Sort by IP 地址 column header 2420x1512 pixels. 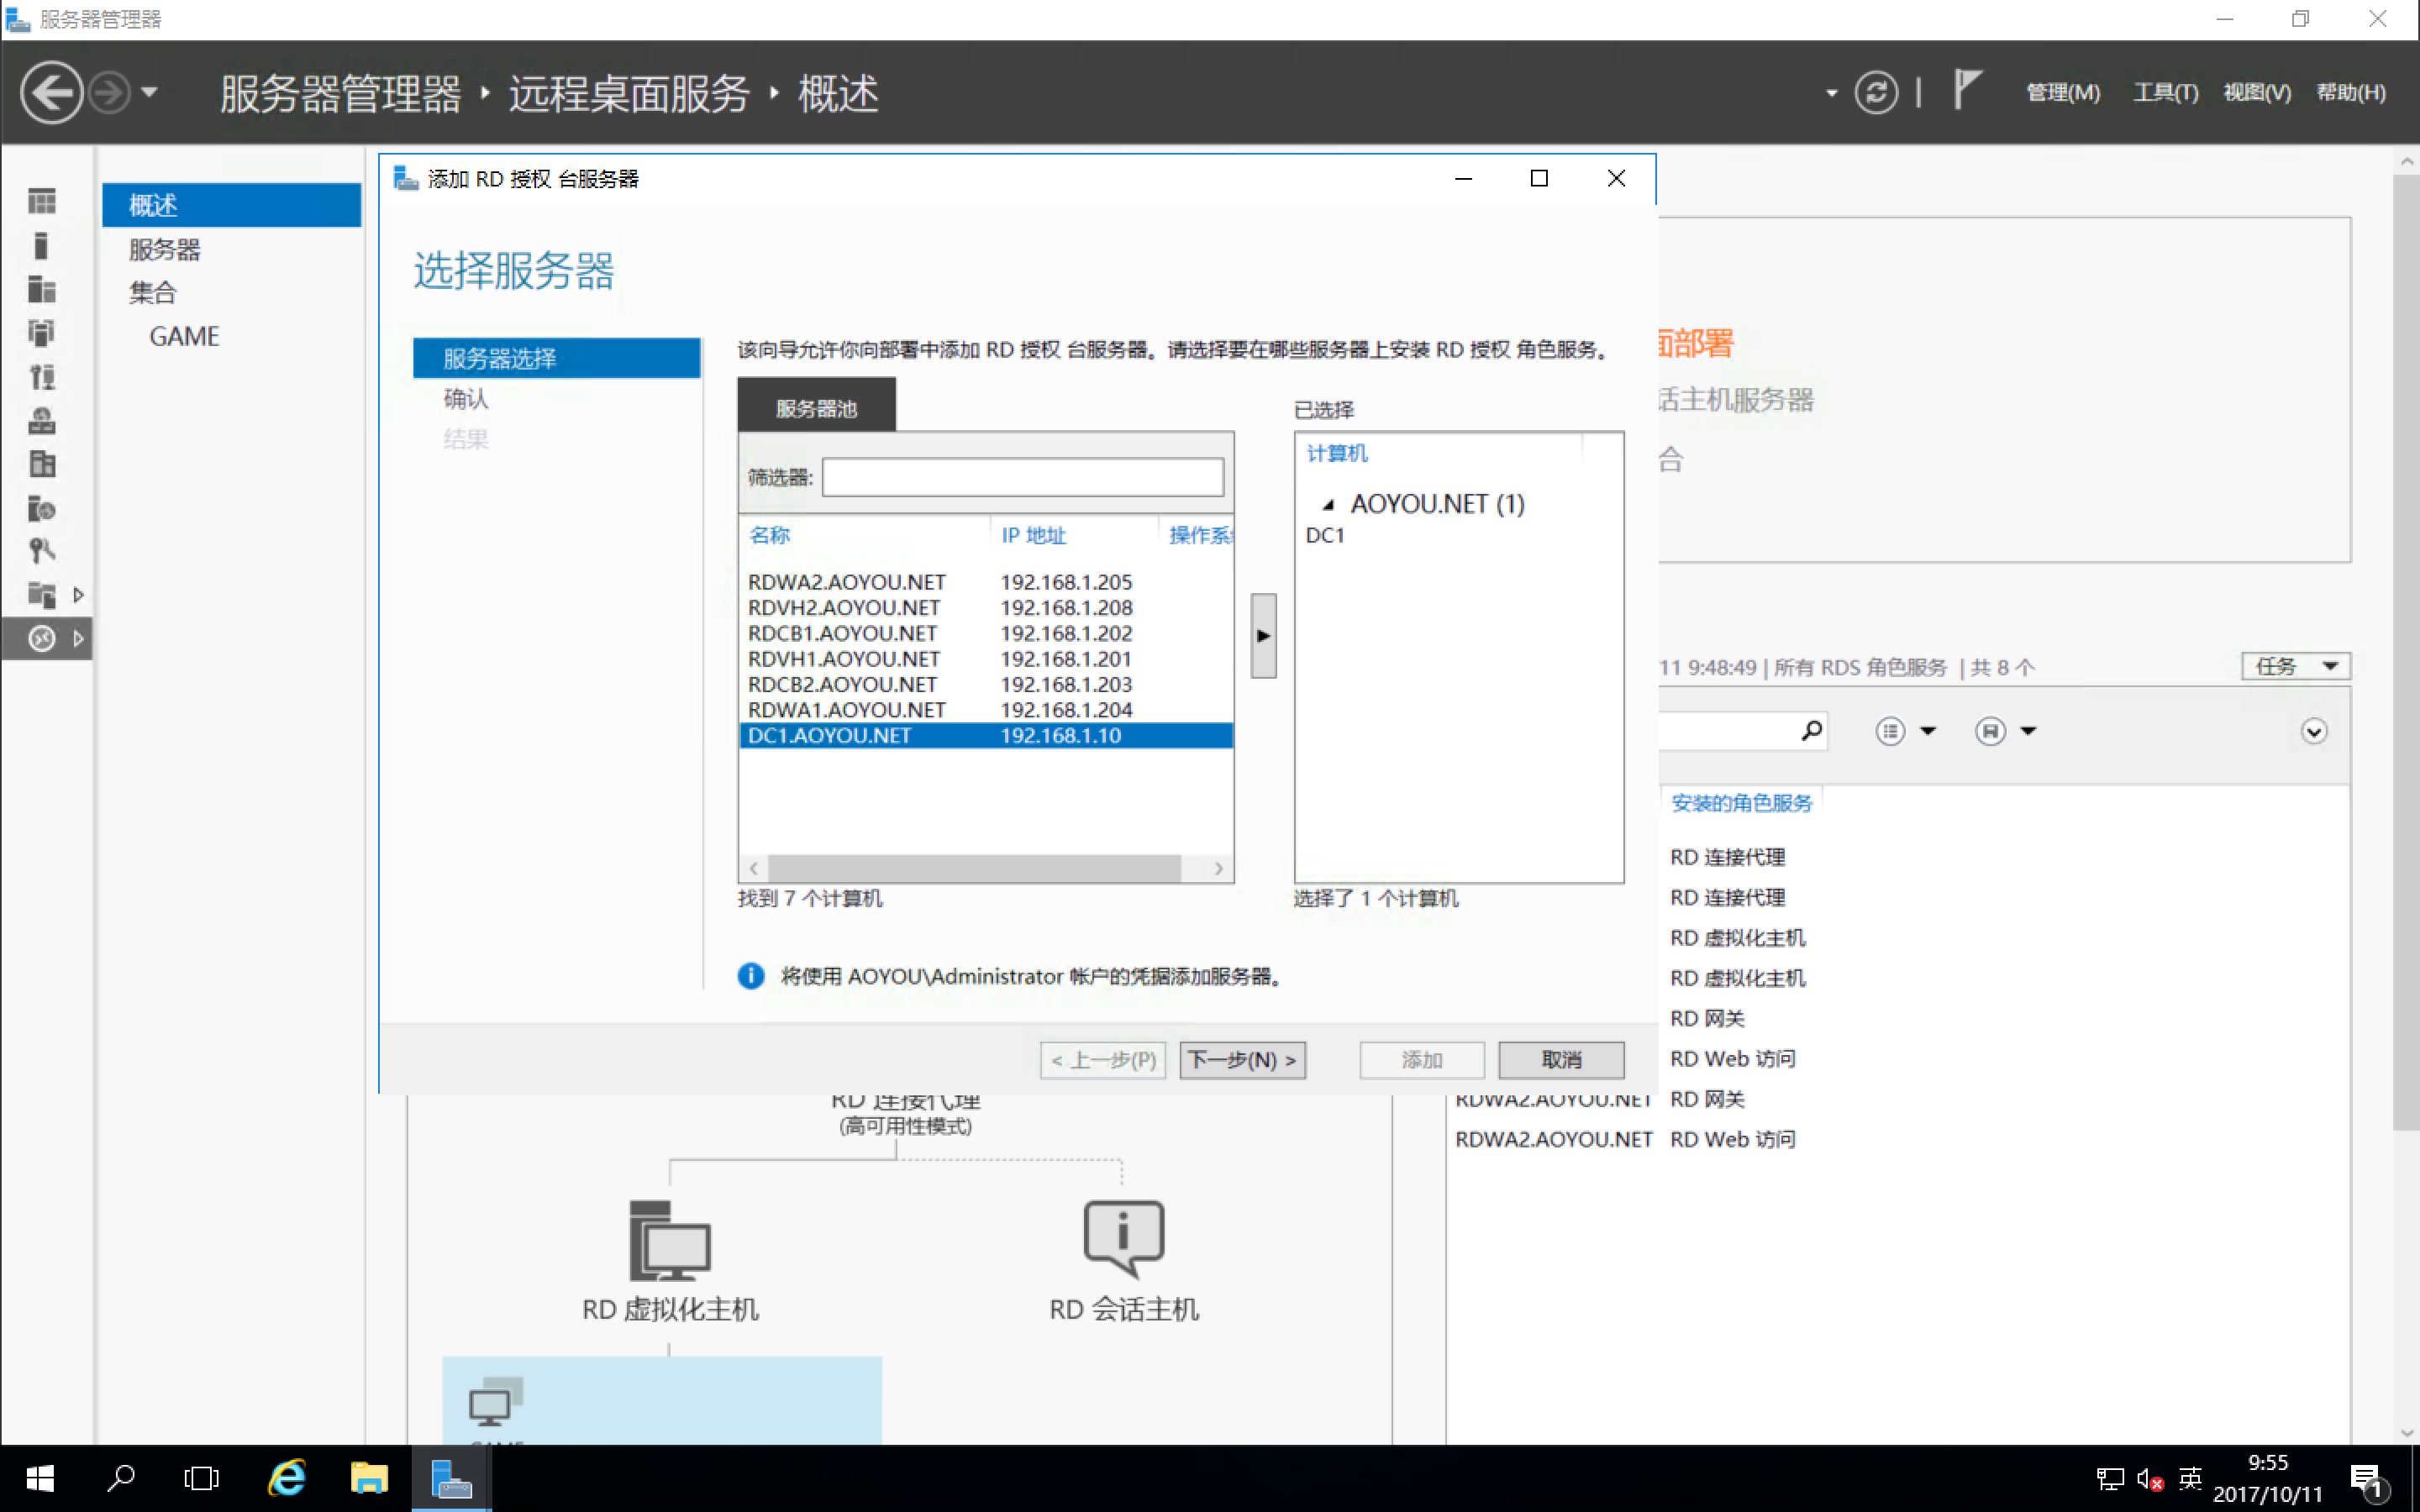[1033, 535]
